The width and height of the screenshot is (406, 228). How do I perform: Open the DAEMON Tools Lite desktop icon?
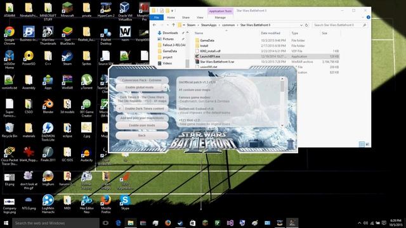pos(48,132)
